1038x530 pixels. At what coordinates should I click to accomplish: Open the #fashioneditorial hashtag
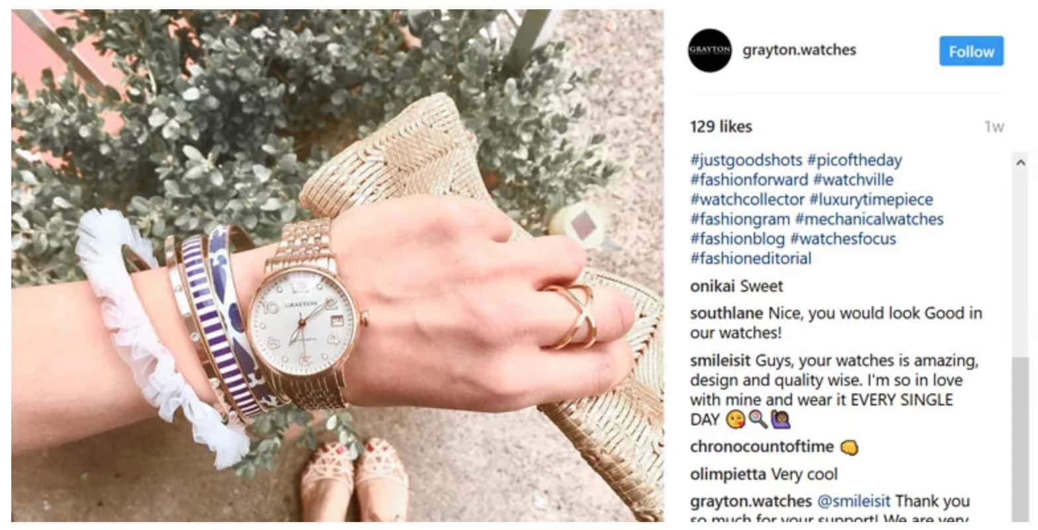(x=750, y=258)
